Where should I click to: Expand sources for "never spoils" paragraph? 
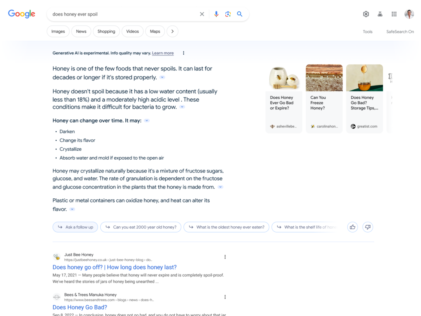pyautogui.click(x=162, y=77)
